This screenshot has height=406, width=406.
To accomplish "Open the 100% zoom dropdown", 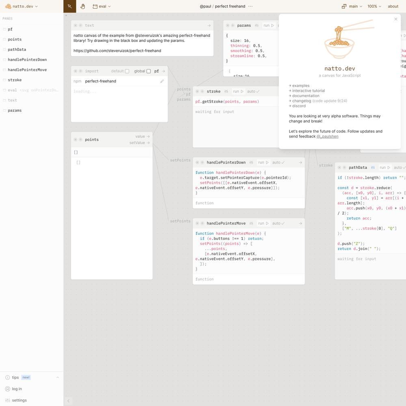I will point(374,6).
